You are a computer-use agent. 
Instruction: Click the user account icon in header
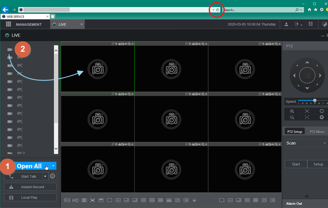(x=287, y=25)
